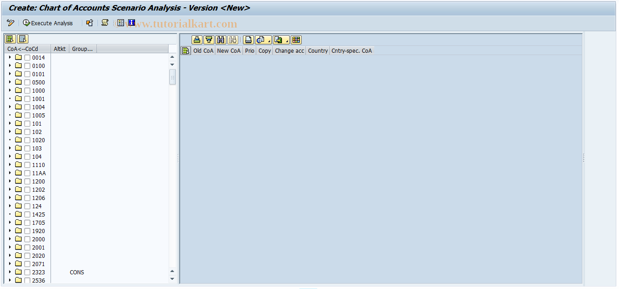The height and width of the screenshot is (289, 619).
Task: Click the sort ascending icon
Action: (x=196, y=40)
